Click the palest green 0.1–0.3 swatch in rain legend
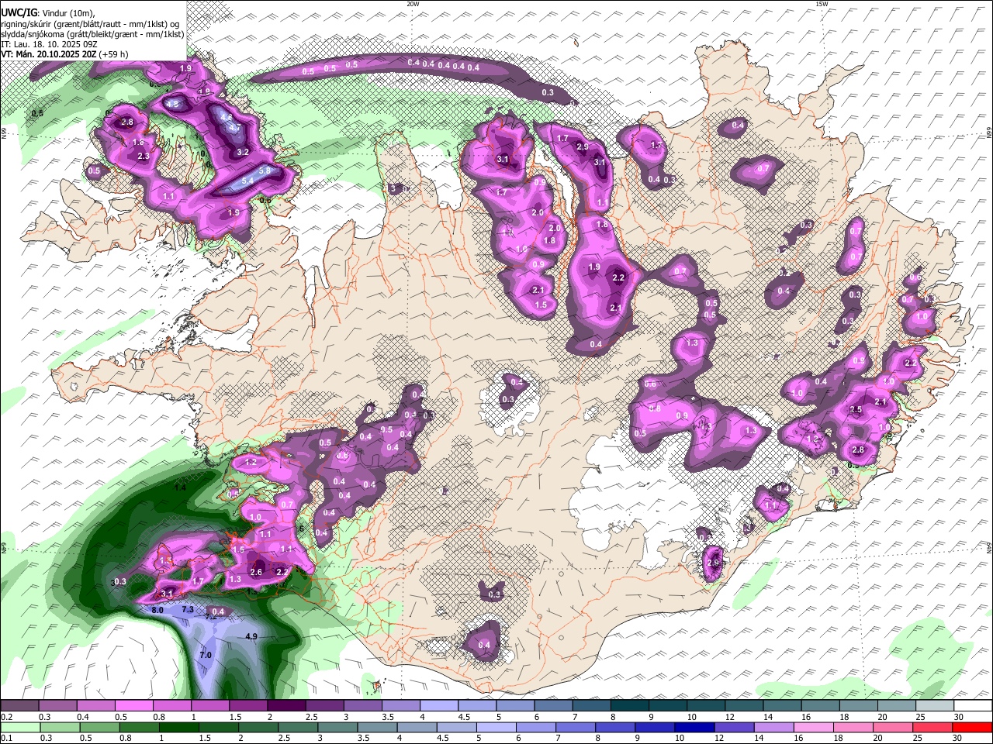 tap(19, 725)
